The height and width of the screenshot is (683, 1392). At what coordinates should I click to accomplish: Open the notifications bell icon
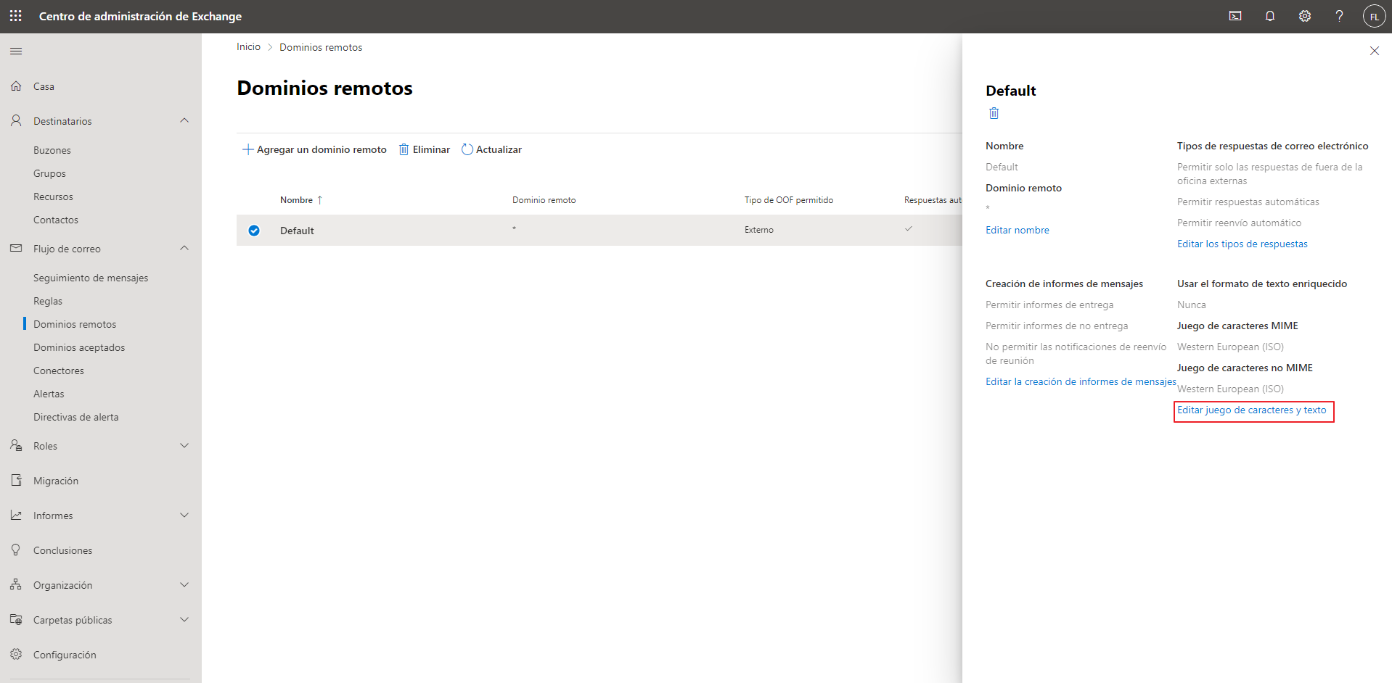click(1270, 16)
